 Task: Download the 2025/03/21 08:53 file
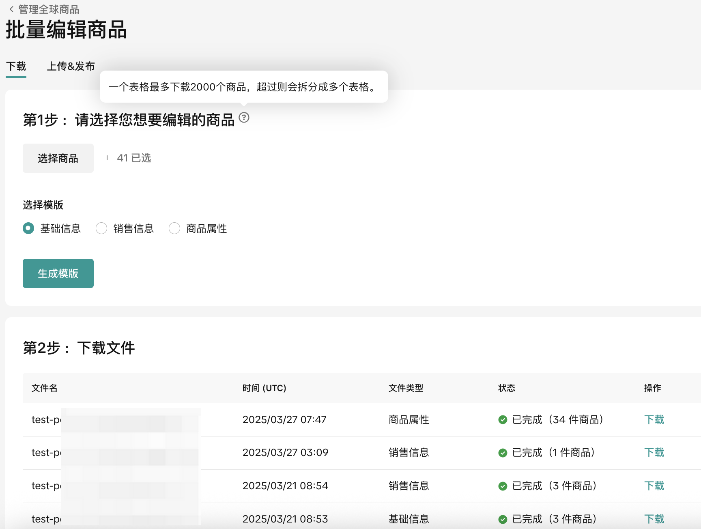[654, 519]
